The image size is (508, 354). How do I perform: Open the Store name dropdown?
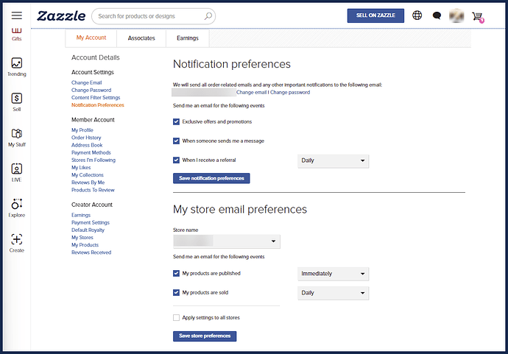point(227,241)
